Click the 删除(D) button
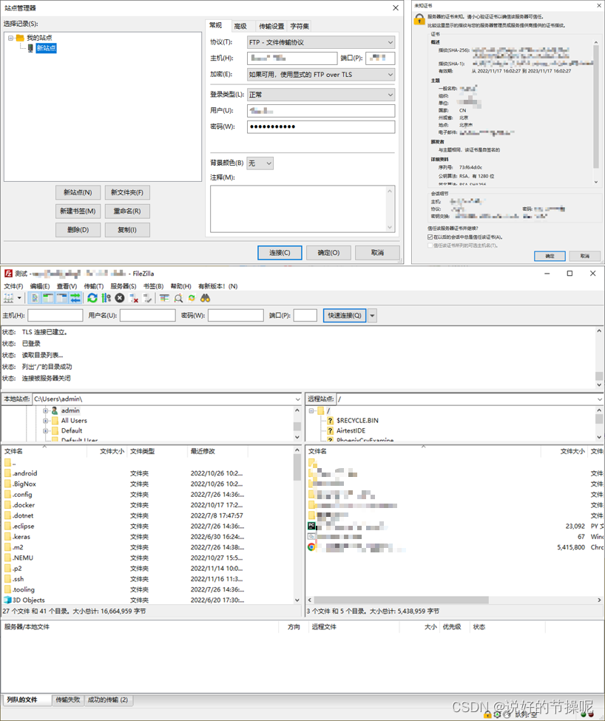Viewport: 605px width, 721px height. 78,230
